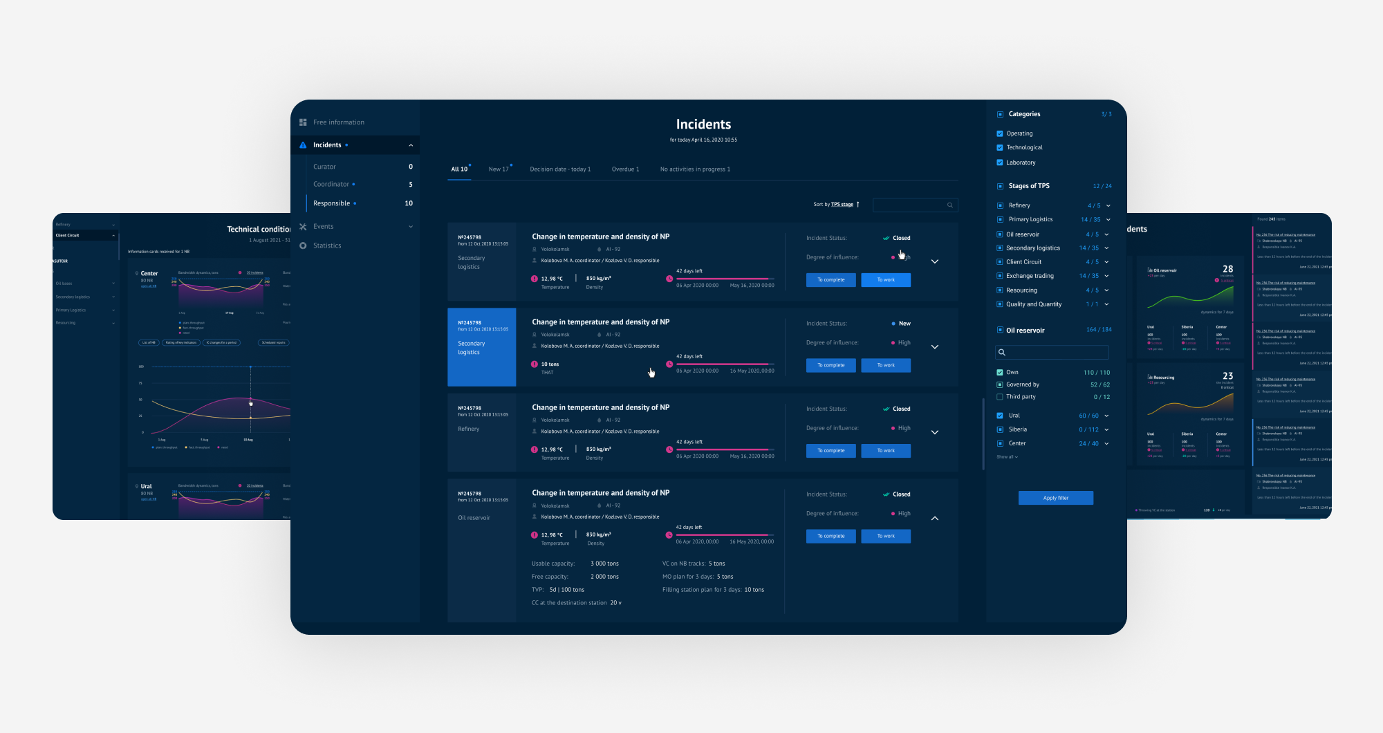This screenshot has height=733, width=1383.
Task: Click To work in the highlighted New incident card
Action: [x=886, y=365]
